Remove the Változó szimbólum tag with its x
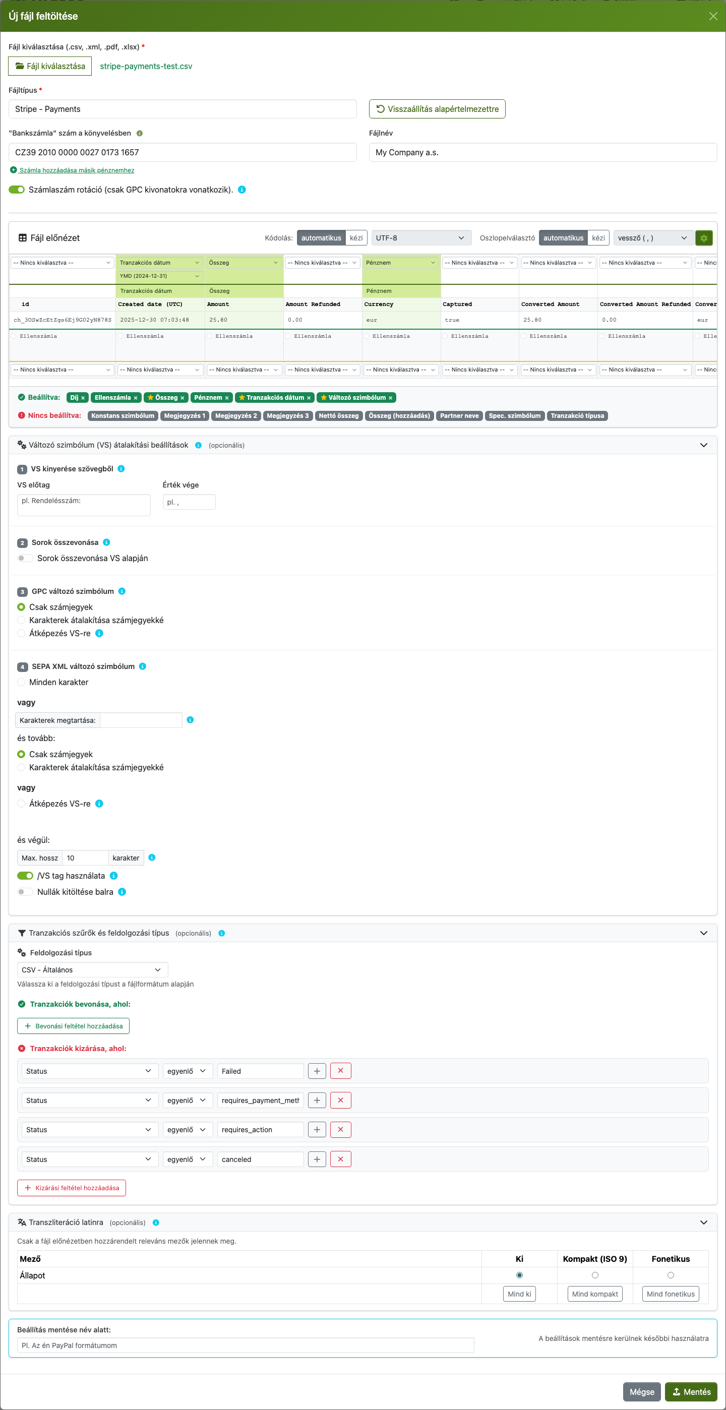 (x=390, y=398)
